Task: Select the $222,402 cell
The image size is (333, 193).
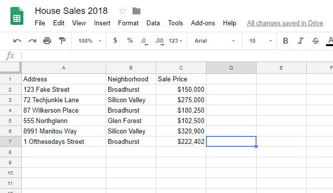Action: point(181,141)
